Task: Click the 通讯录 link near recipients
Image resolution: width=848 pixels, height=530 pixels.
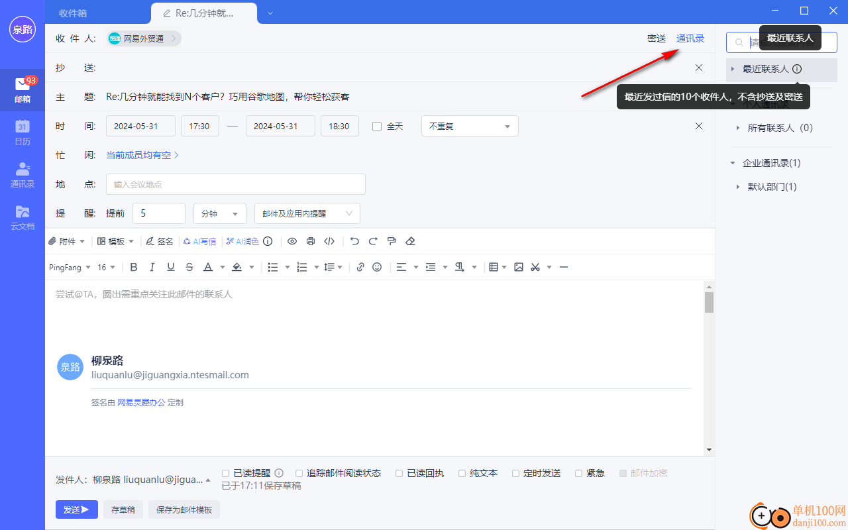Action: tap(690, 38)
